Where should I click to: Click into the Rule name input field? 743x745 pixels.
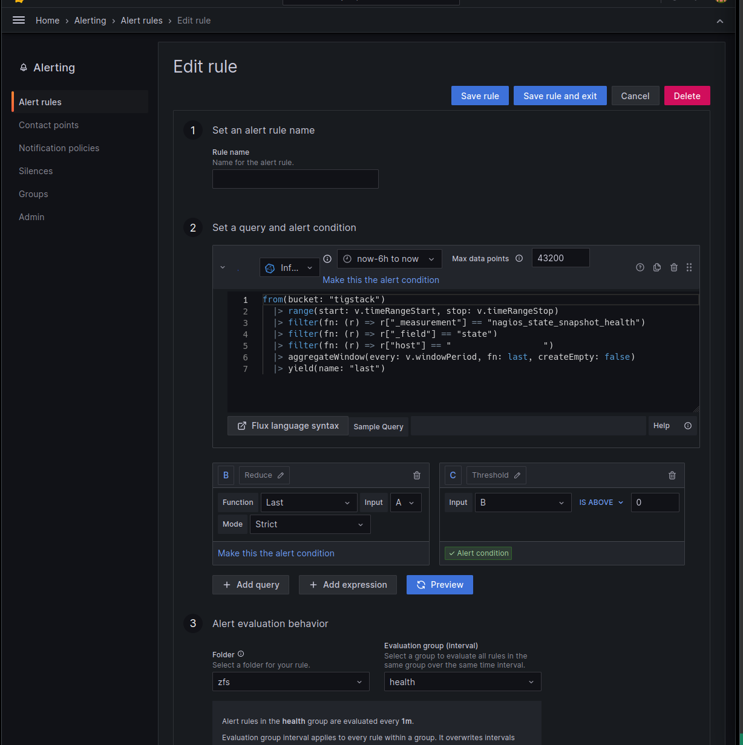(295, 179)
